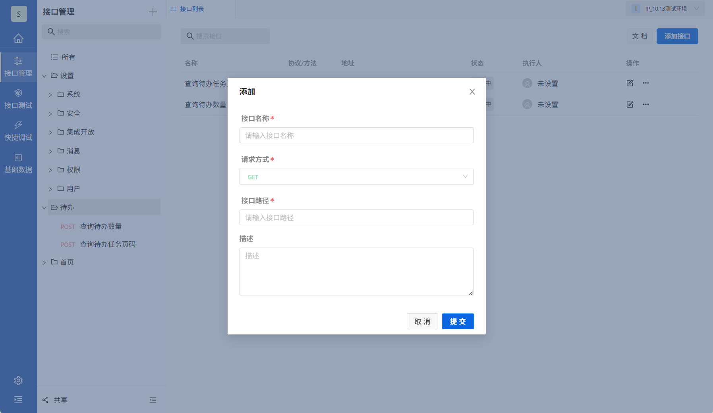Collapse the 待办 folder
Screen dimensions: 713x413
tap(44, 207)
